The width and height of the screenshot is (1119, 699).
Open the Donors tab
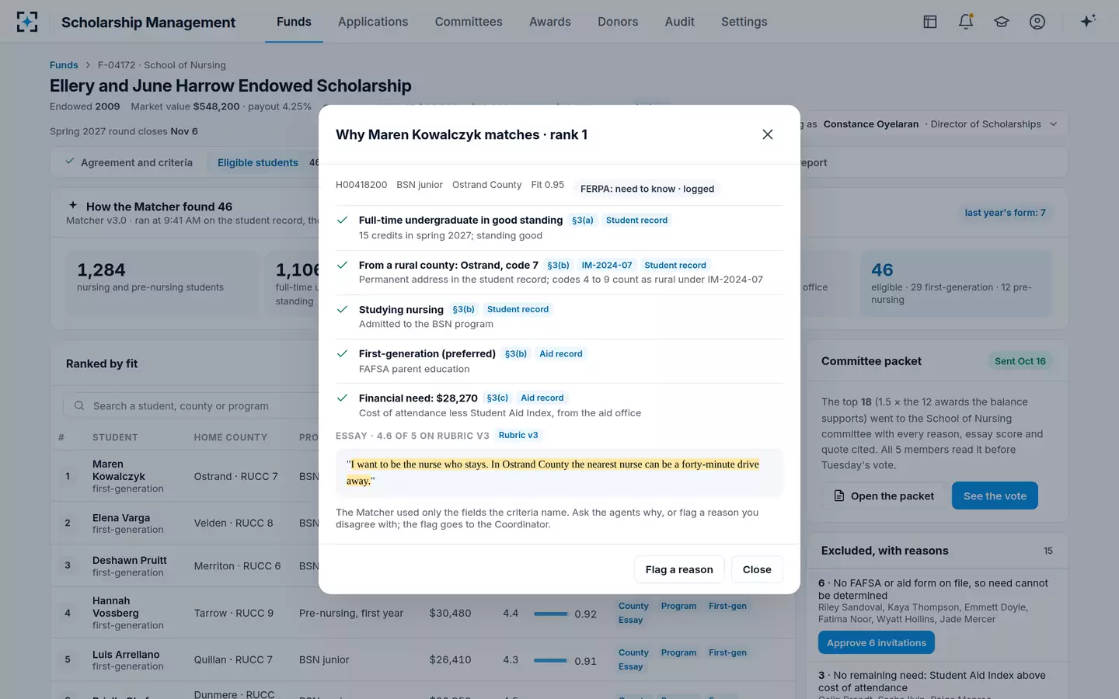pos(618,22)
